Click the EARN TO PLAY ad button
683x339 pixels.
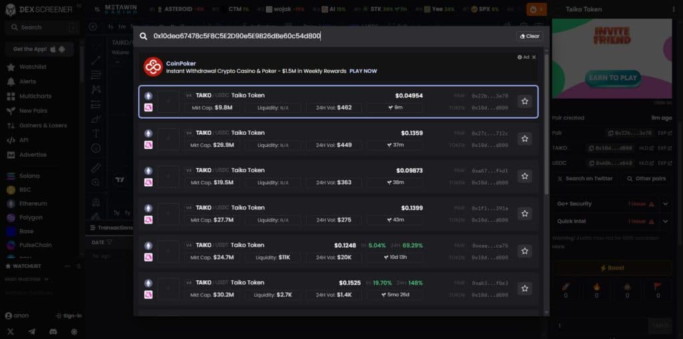[x=613, y=78]
